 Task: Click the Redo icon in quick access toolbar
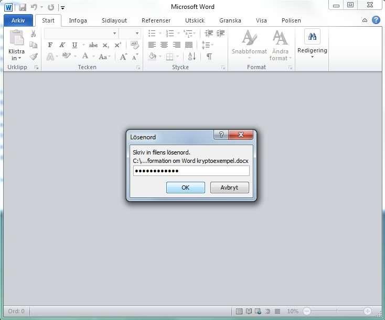click(51, 7)
